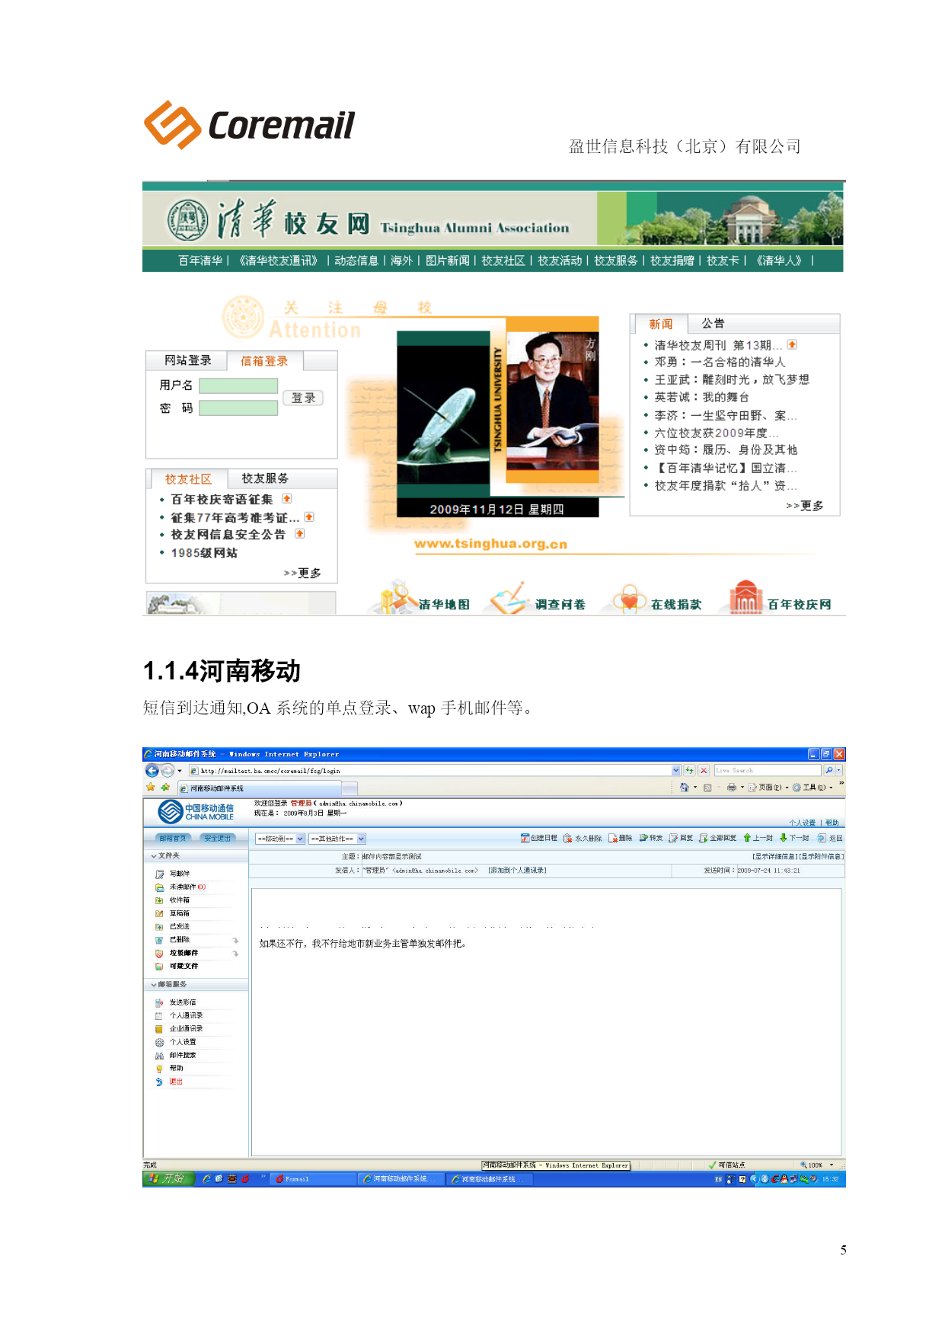Open the 校友网信息安全公告 notice link
This screenshot has height=1336, width=945.
(228, 535)
